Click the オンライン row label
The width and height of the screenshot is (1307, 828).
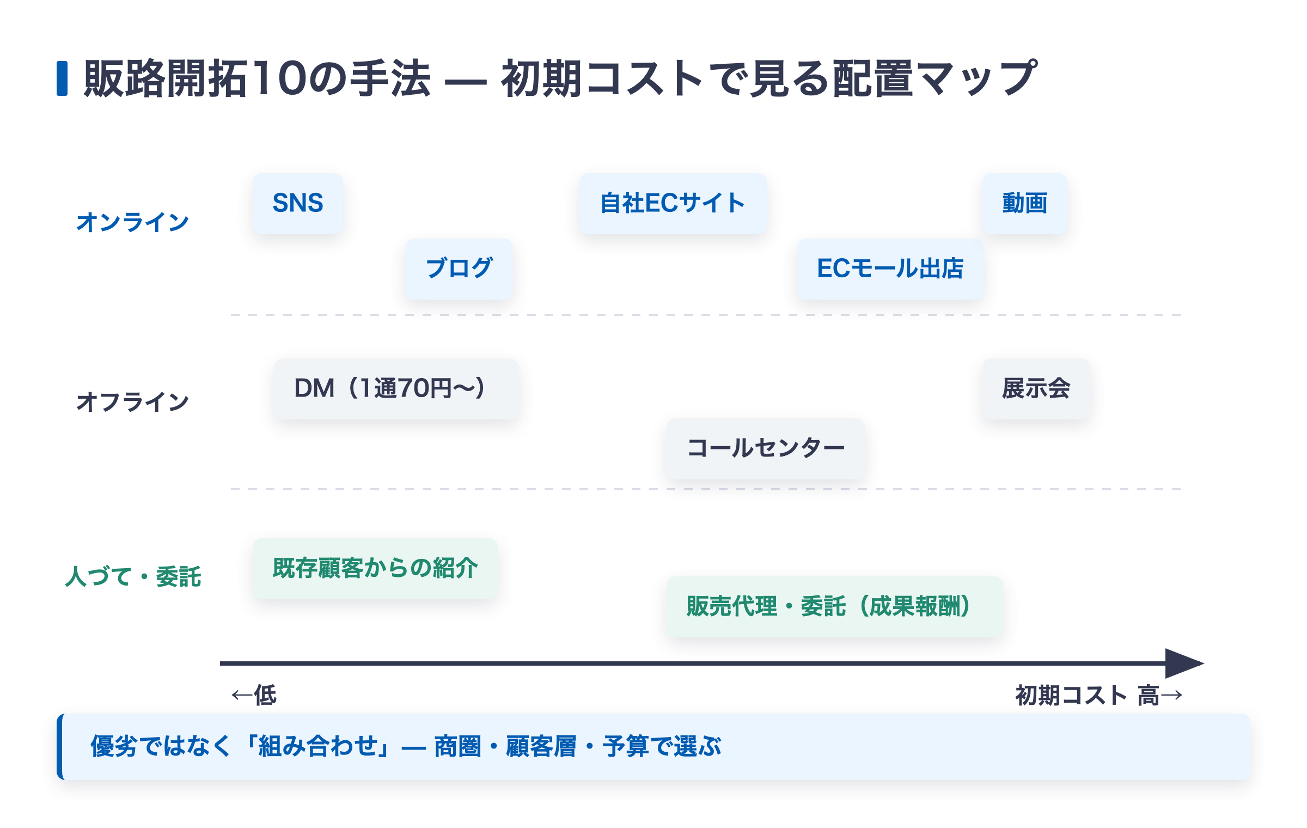click(133, 223)
